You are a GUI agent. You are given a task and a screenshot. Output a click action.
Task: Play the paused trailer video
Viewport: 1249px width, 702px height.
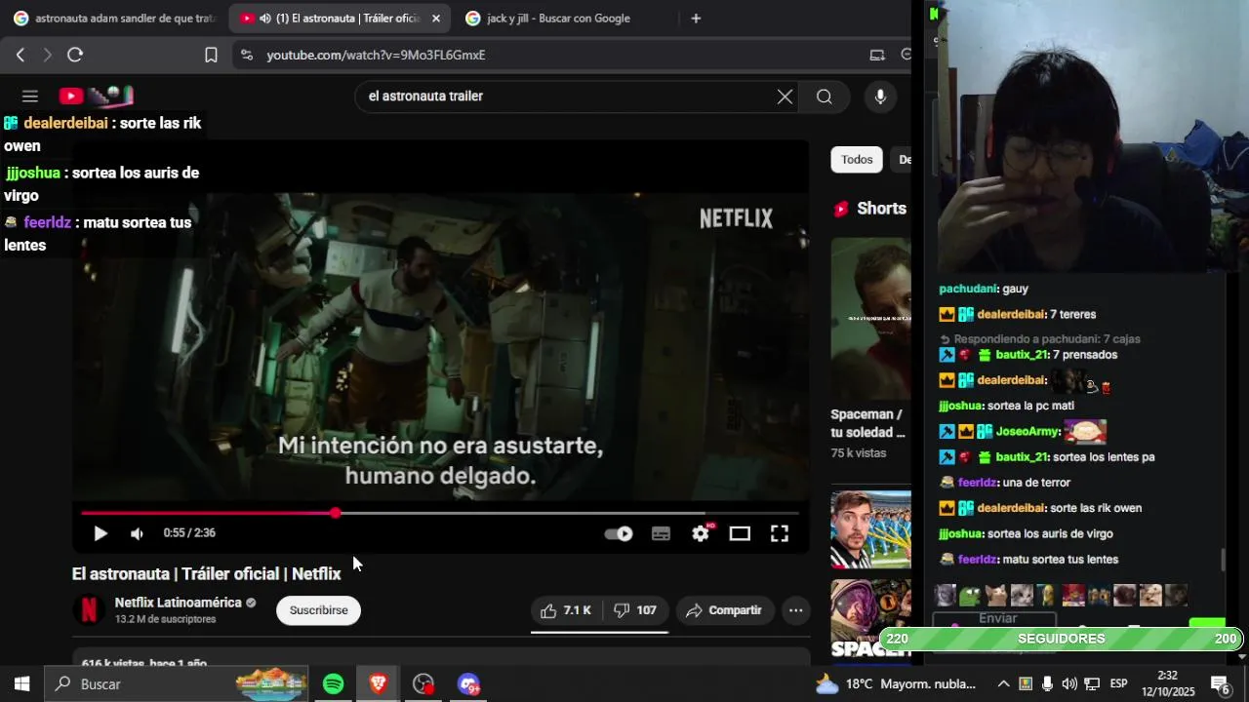pos(100,533)
